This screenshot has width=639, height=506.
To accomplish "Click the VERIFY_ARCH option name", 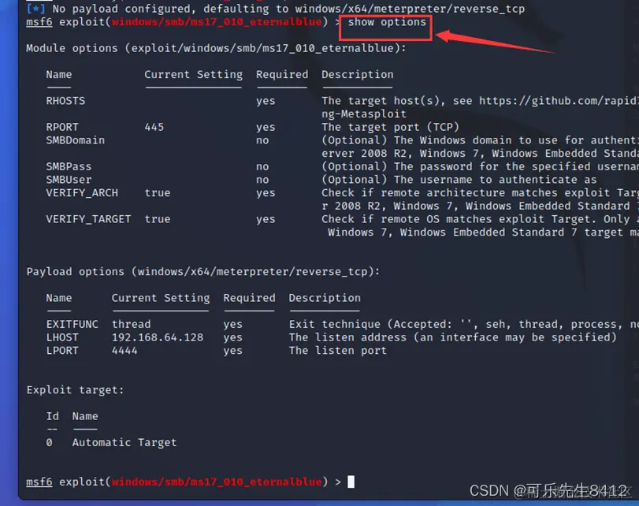I will click(82, 193).
